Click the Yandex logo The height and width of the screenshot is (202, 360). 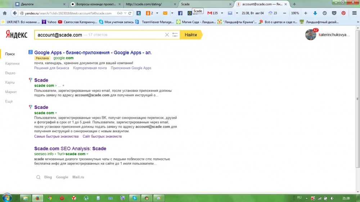tap(16, 35)
